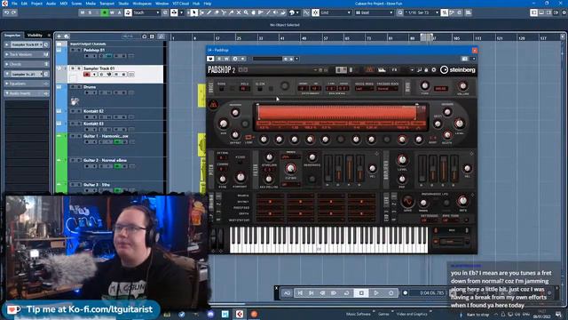Open the MIDI menu
Image resolution: width=568 pixels, height=320 pixels.
tap(63, 4)
